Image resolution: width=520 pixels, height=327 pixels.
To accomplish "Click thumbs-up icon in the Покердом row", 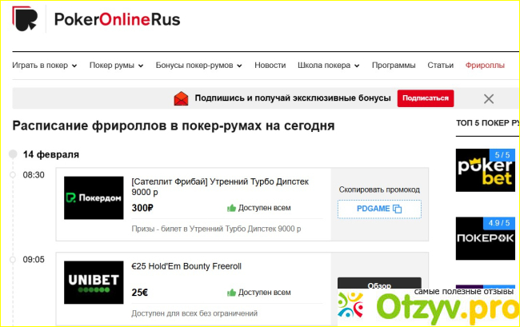I will (231, 208).
